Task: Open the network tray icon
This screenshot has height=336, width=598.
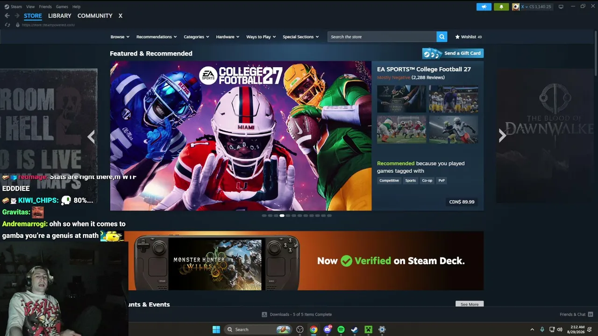Action: pos(552,329)
